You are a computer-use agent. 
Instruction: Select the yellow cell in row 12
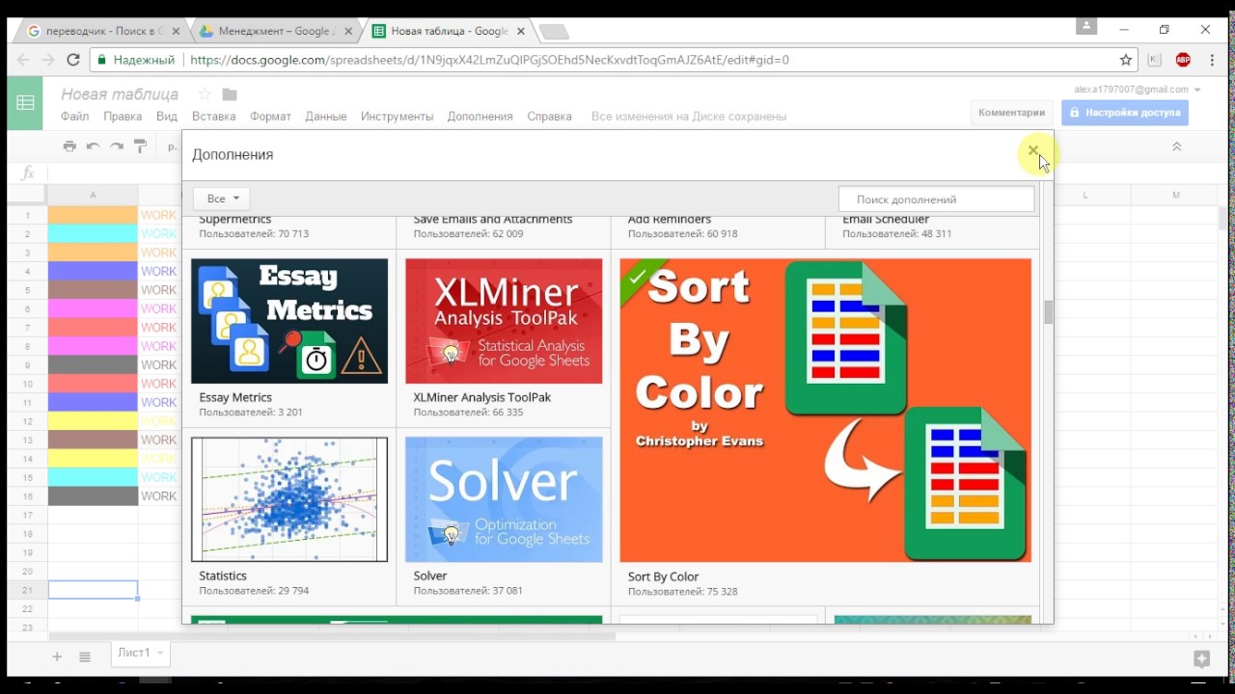click(x=93, y=421)
